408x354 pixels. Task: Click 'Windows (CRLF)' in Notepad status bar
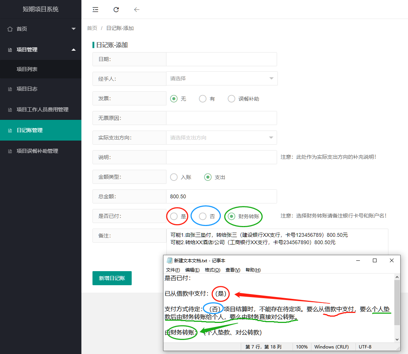pyautogui.click(x=331, y=347)
